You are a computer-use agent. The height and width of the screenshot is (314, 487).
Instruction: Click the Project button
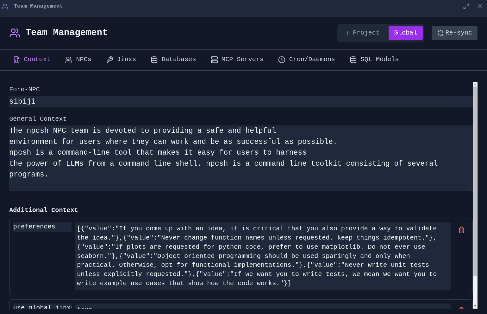click(362, 33)
